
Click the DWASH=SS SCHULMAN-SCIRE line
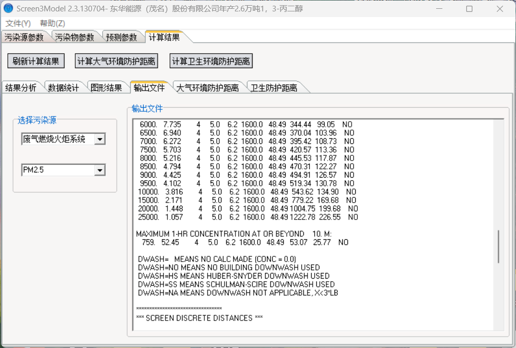(236, 285)
